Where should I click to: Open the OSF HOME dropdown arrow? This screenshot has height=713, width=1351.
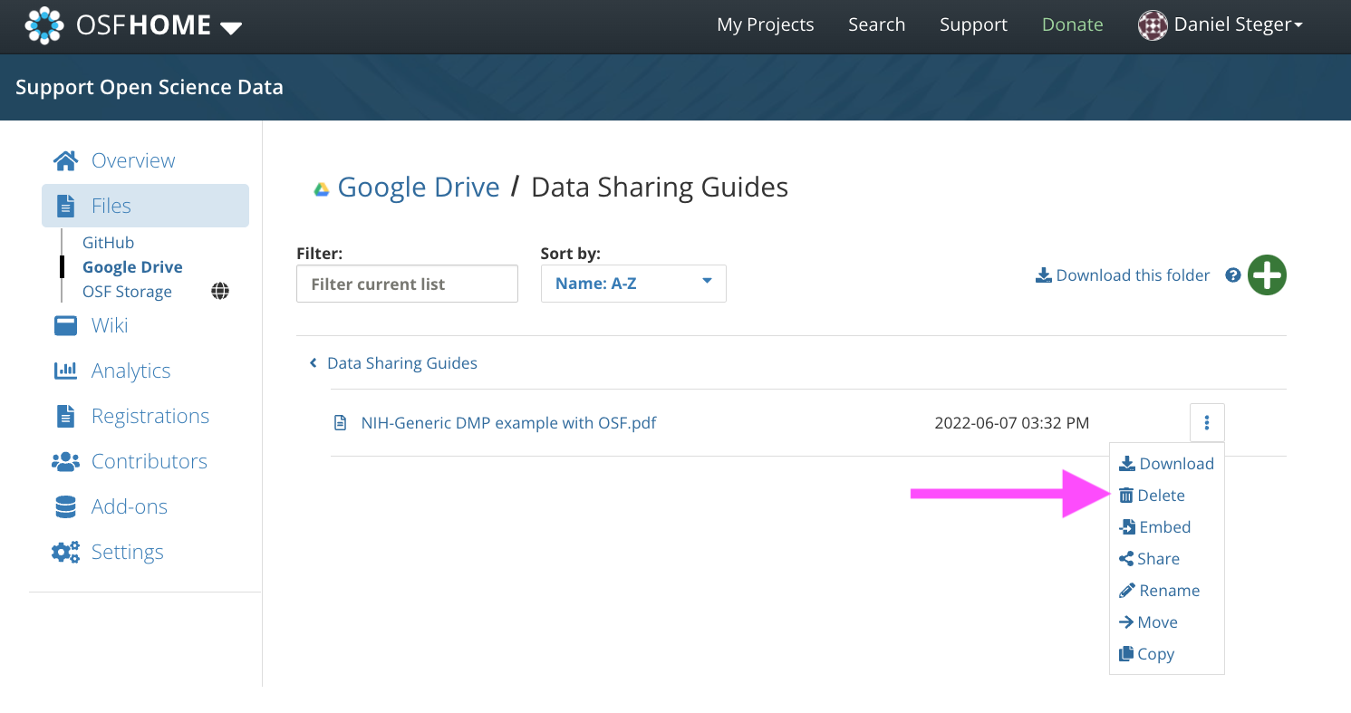[x=231, y=28]
